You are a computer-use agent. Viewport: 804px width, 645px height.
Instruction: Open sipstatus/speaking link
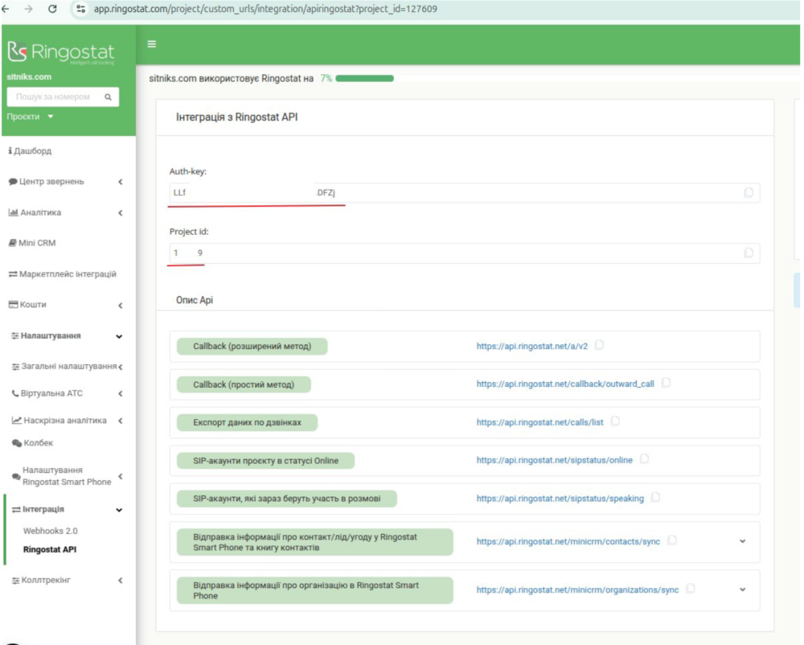[560, 499]
